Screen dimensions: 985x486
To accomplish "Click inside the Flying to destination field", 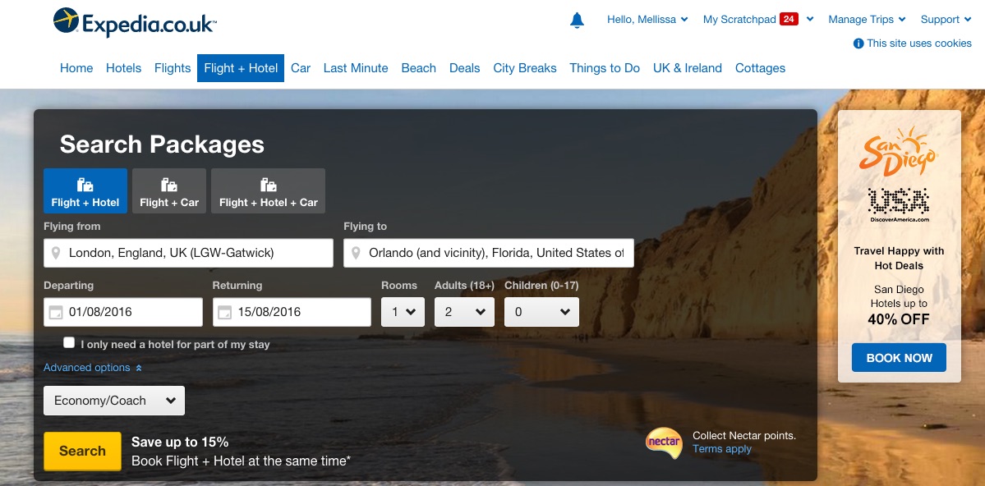I will [x=493, y=253].
